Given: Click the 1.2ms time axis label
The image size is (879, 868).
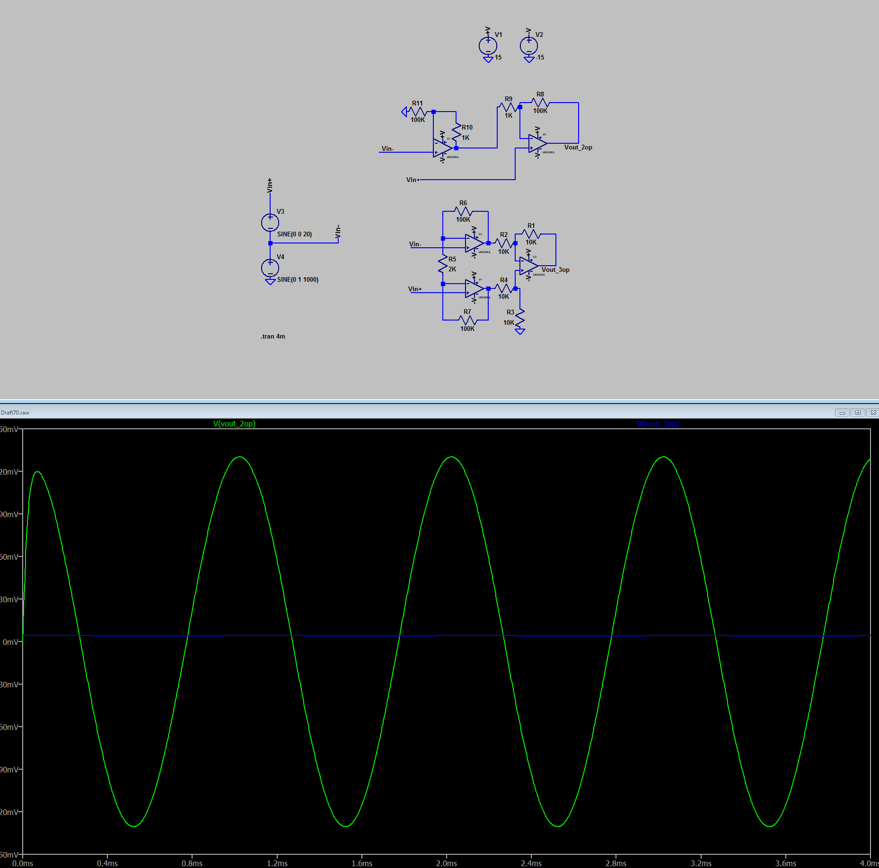Looking at the screenshot, I should pos(277,863).
